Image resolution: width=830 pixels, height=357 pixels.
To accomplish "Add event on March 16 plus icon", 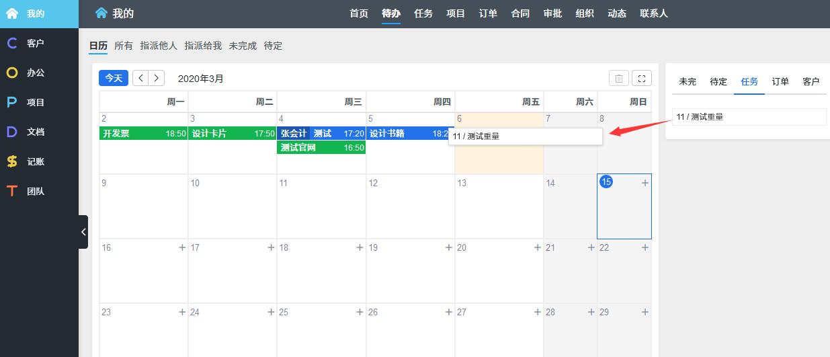I will tap(182, 247).
